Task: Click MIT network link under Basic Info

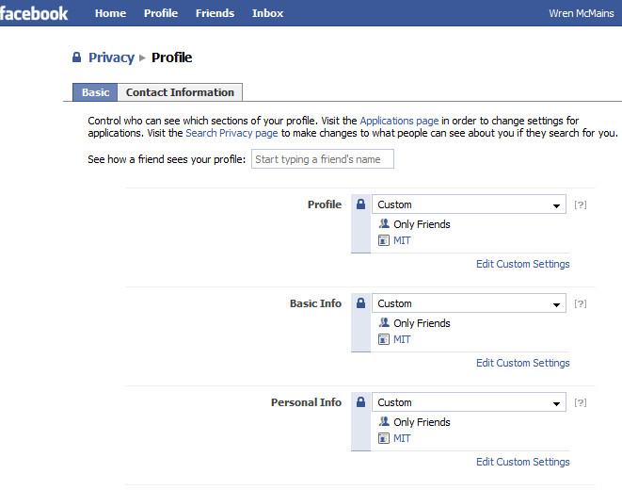Action: pos(402,339)
